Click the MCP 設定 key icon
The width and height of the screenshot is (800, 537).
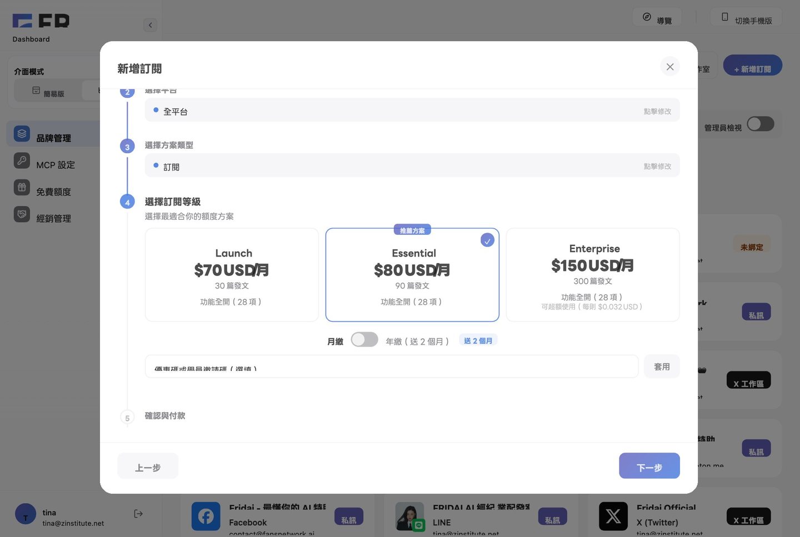pyautogui.click(x=22, y=160)
